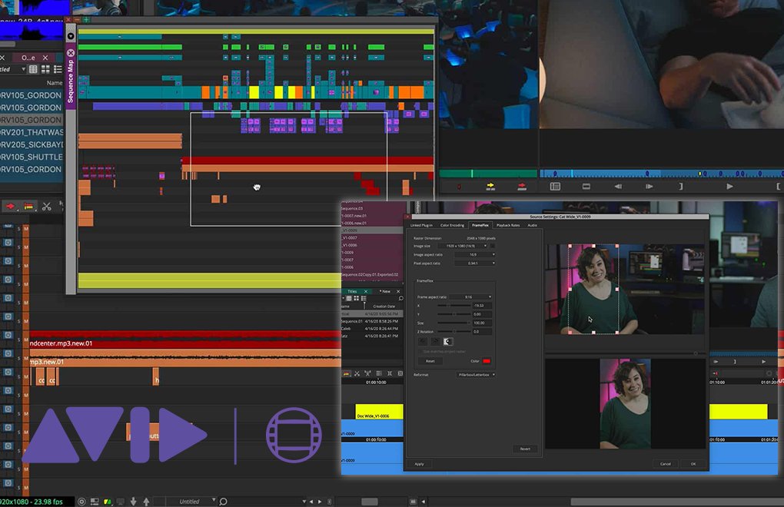Click the X value field showing -19.53
This screenshot has height=507, width=784.
(x=482, y=305)
